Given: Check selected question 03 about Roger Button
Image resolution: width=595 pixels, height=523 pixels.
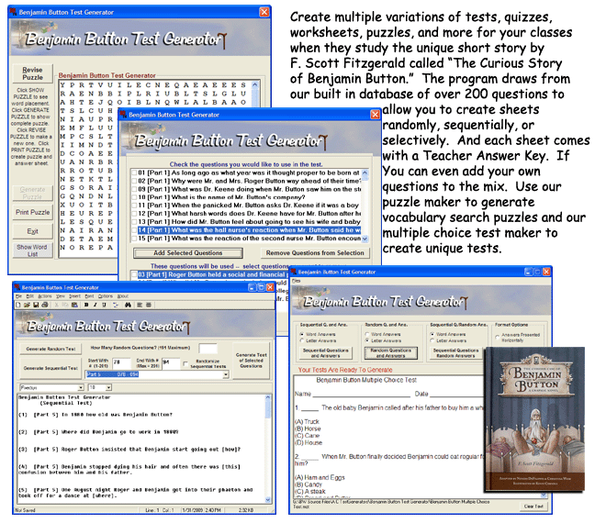Looking at the screenshot, I should pyautogui.click(x=134, y=274).
